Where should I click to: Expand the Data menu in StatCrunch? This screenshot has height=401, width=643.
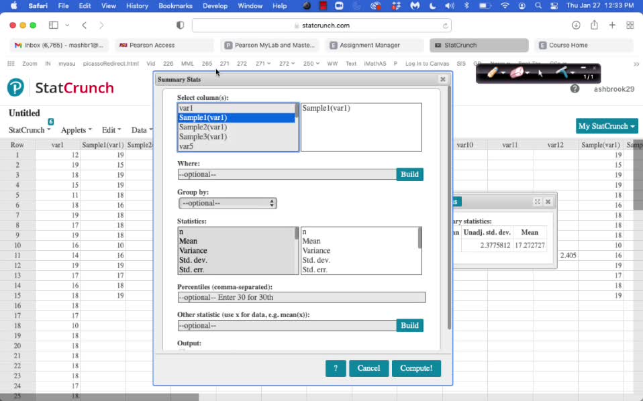pos(142,130)
